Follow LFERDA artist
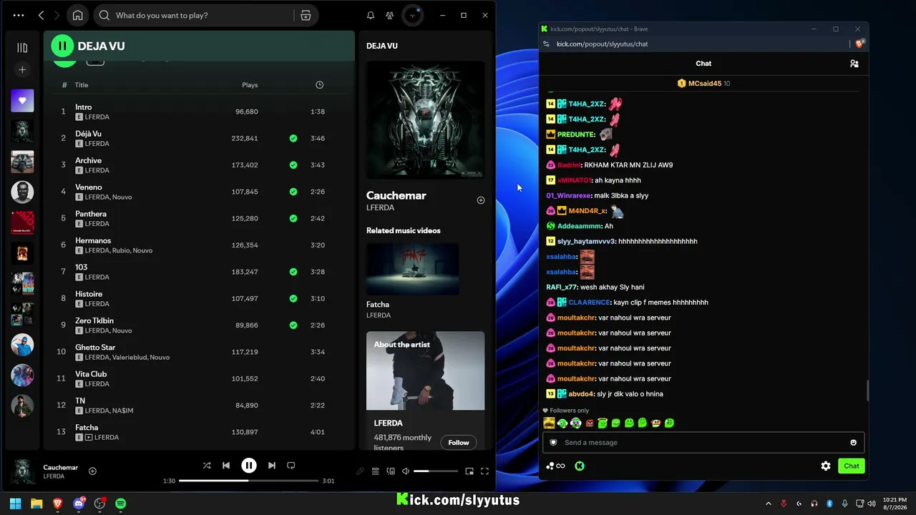The width and height of the screenshot is (916, 515). (x=459, y=443)
